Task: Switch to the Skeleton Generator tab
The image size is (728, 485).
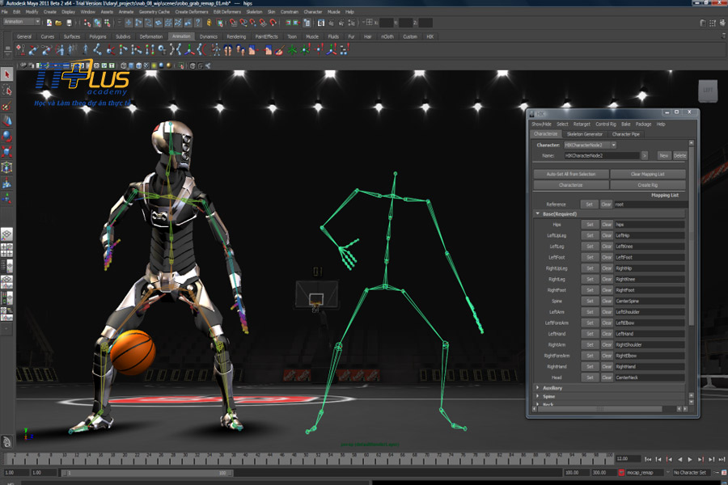Action: coord(584,134)
